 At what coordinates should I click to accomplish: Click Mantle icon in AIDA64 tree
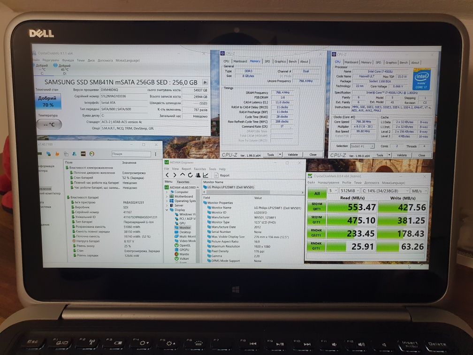pyautogui.click(x=176, y=254)
